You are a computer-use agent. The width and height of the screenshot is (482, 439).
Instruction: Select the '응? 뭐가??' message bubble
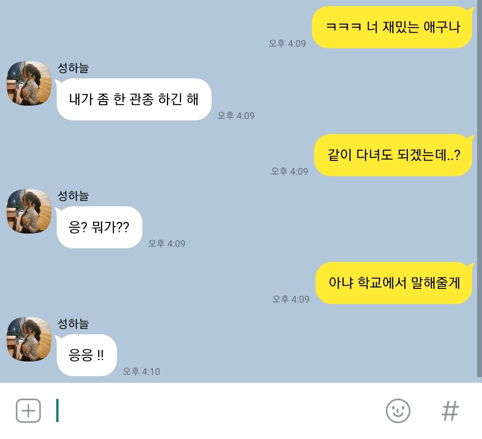[99, 227]
